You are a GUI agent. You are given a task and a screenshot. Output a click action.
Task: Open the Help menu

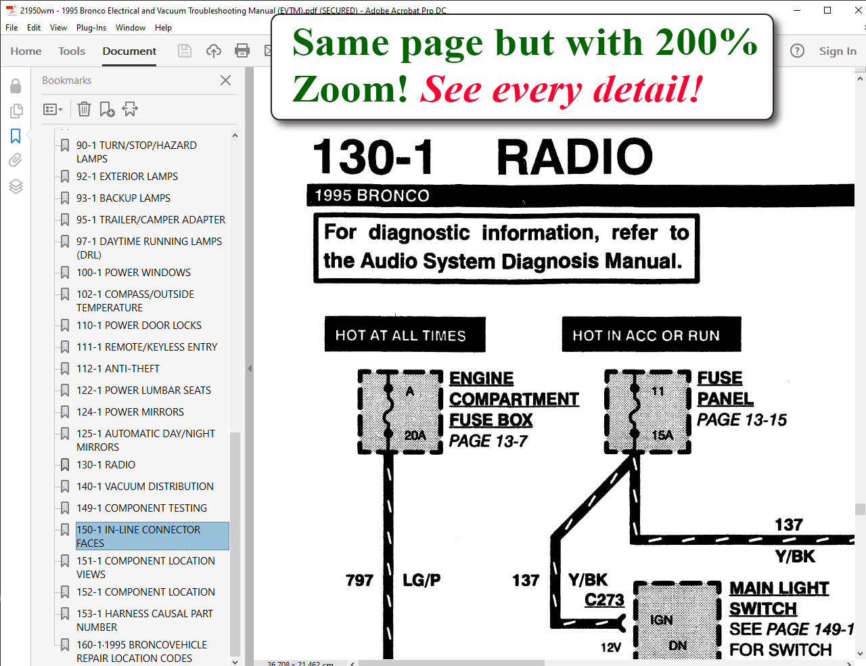point(163,28)
